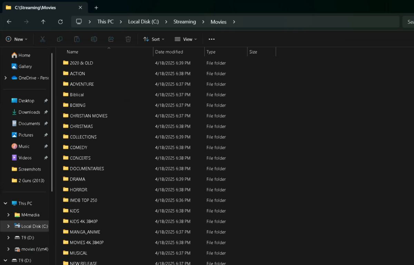This screenshot has height=265, width=414.
Task: Sort files by the Name column header
Action: 72,52
